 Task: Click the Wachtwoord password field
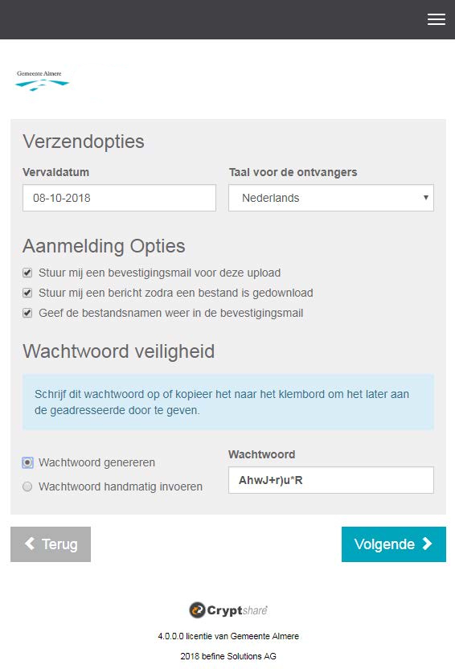[331, 480]
